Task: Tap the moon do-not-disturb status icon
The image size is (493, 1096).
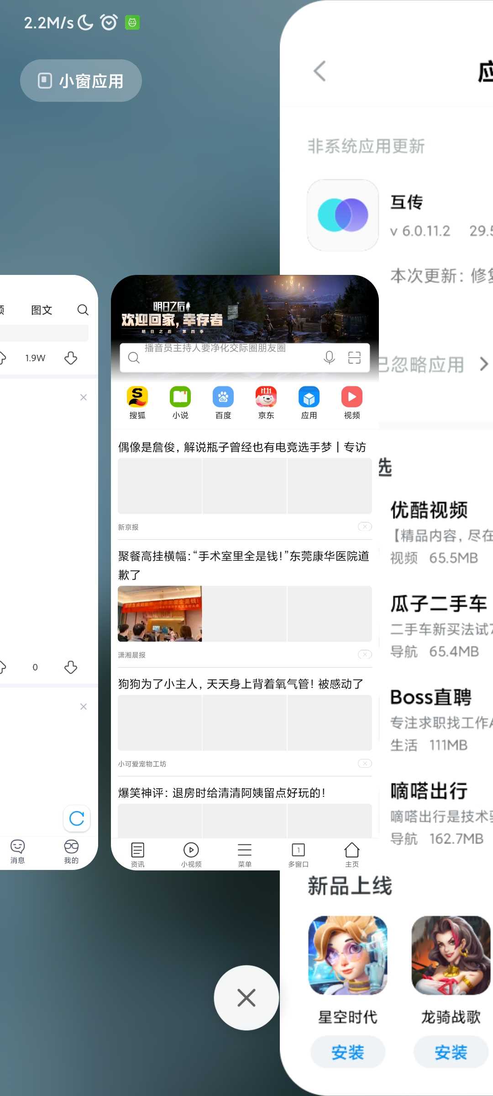Action: point(85,22)
